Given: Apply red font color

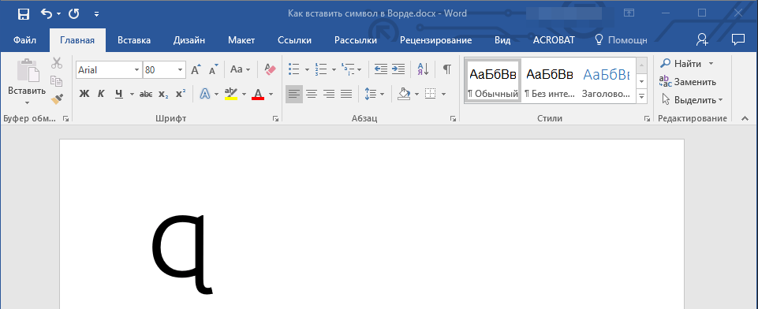Looking at the screenshot, I should (x=258, y=94).
